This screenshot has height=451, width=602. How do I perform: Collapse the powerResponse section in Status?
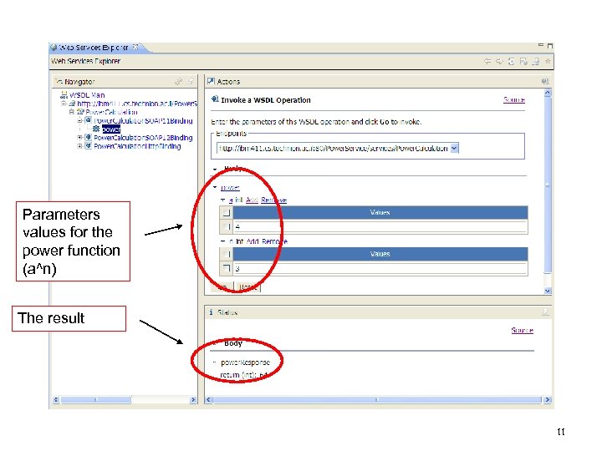tap(214, 362)
